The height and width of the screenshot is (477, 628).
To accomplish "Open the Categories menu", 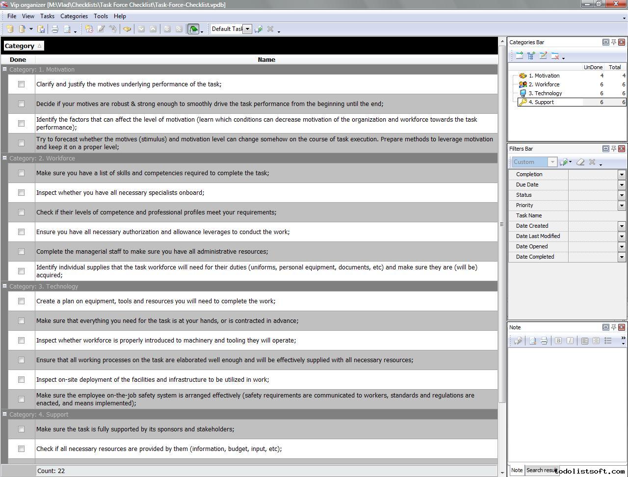I will coord(74,16).
